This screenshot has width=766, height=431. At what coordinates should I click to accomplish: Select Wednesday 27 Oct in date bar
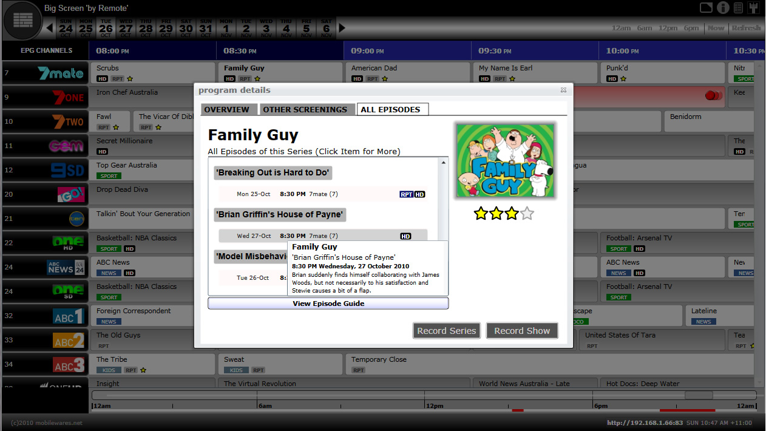126,27
